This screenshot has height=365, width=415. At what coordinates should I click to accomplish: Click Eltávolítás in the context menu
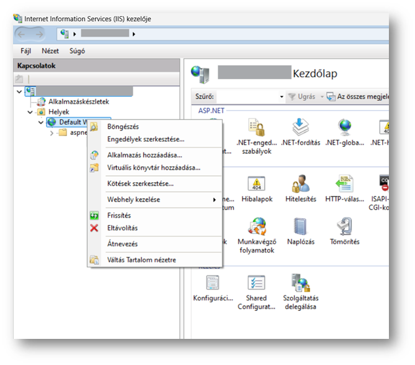click(122, 228)
